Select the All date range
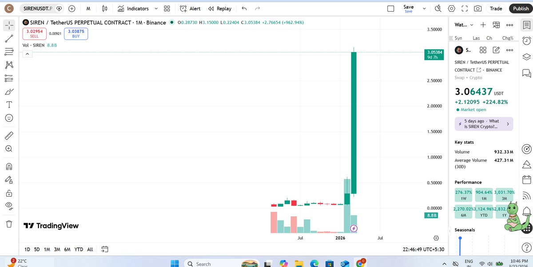 click(90, 249)
